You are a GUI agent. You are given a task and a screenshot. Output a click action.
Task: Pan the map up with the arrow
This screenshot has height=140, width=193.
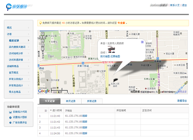pos(43,33)
